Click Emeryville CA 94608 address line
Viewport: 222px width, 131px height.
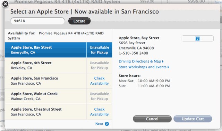[136, 48]
